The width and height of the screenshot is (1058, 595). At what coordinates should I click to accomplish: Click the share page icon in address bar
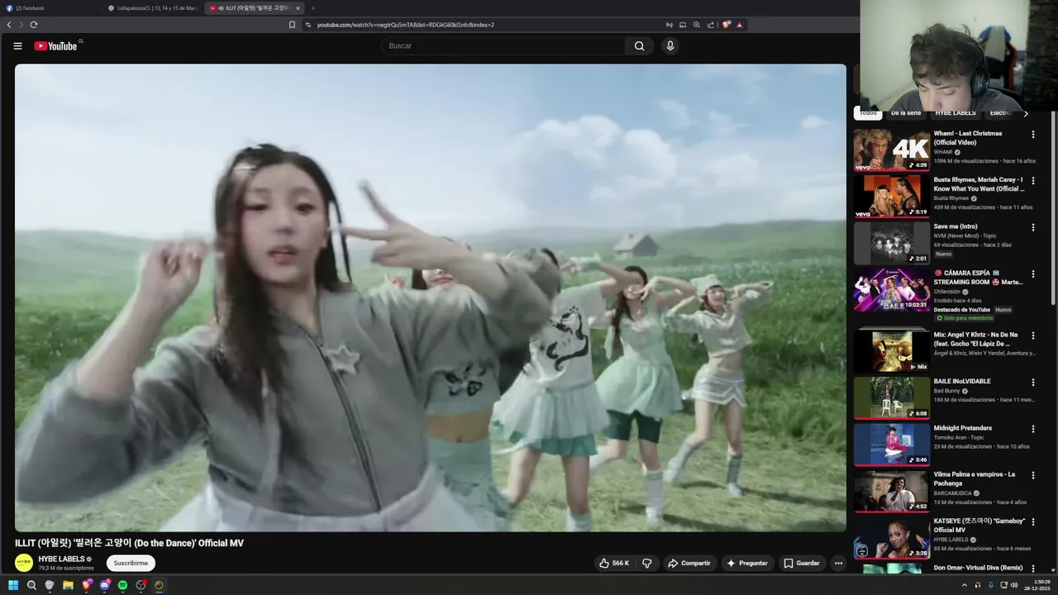click(711, 25)
